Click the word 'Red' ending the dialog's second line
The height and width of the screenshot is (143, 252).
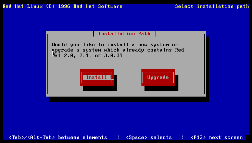coord(179,50)
